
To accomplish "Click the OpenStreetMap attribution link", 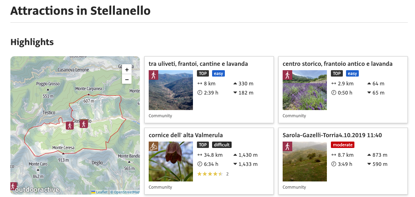I will click(125, 192).
